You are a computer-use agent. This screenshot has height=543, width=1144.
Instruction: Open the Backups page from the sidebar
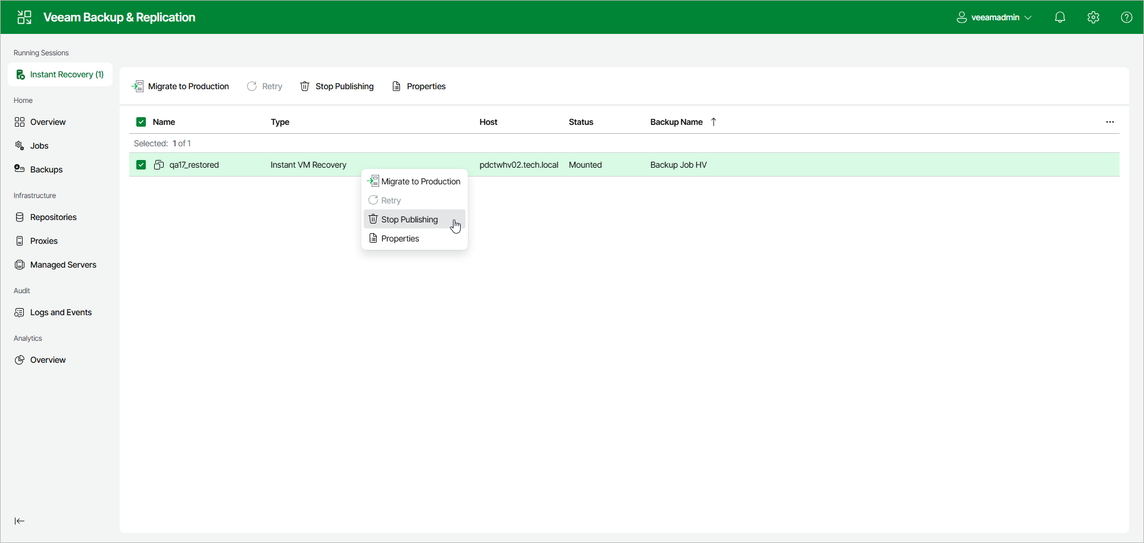(46, 170)
